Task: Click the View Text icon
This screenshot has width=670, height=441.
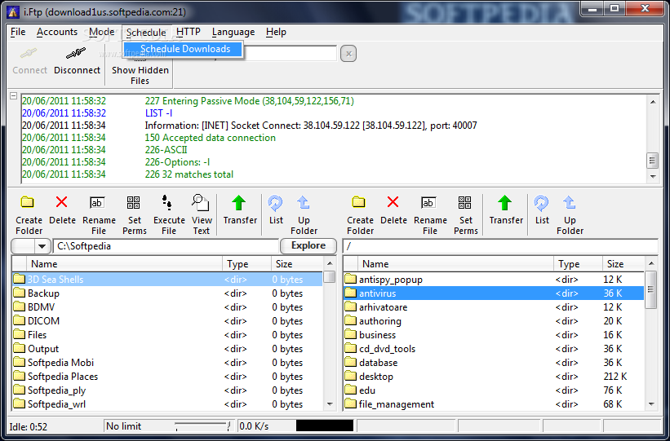Action: click(201, 202)
